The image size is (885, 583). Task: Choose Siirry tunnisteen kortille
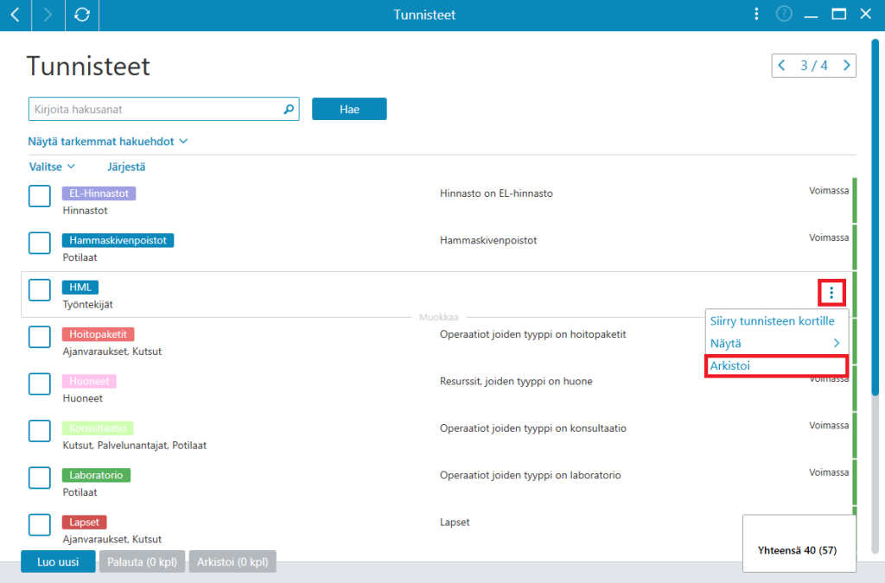tap(772, 320)
